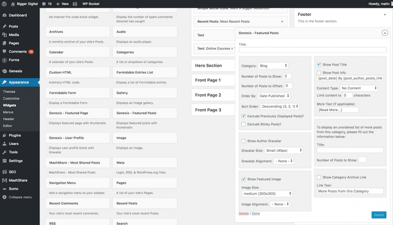
Task: Collapse the Footer section arrow
Action: pos(385,15)
